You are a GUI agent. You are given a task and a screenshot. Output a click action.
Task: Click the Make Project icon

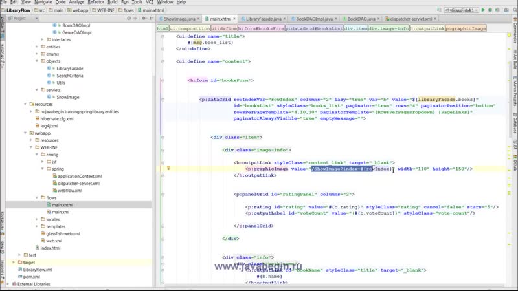pos(439,10)
